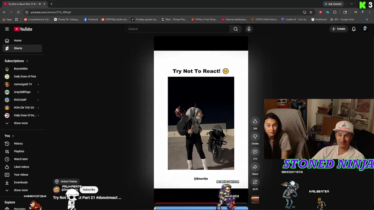Image resolution: width=374 pixels, height=210 pixels.
Task: Open GFX - Google Drive bookmark
Action: (x=342, y=20)
